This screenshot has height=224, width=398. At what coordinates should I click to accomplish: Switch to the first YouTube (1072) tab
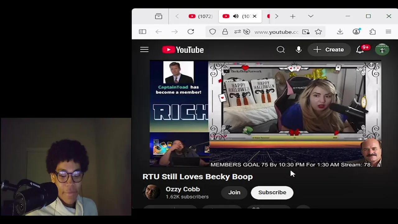click(x=201, y=16)
